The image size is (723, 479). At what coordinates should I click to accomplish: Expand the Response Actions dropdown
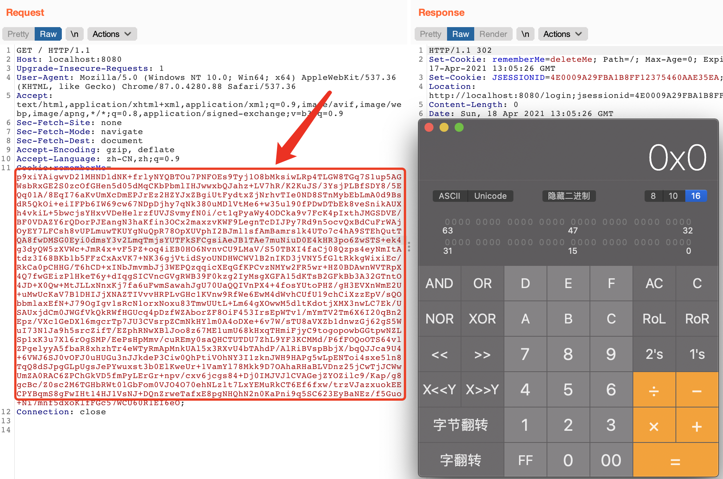point(562,34)
